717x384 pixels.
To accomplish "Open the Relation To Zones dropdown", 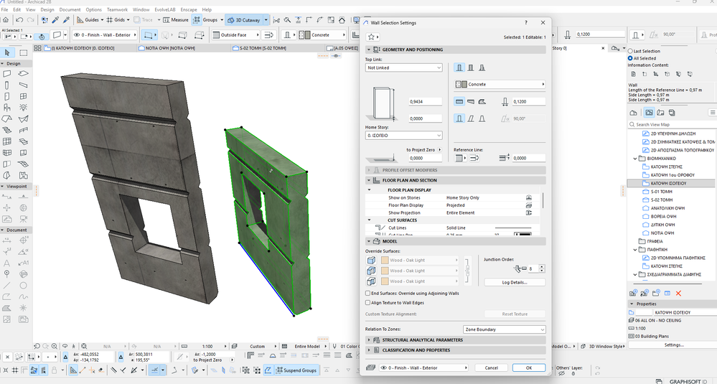I will (505, 329).
